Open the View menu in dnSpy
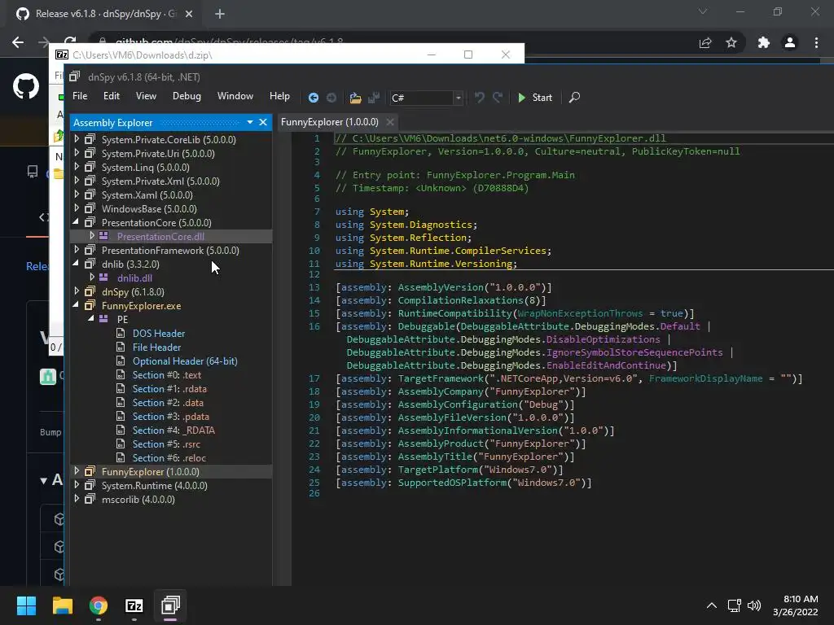This screenshot has height=625, width=834. (146, 96)
